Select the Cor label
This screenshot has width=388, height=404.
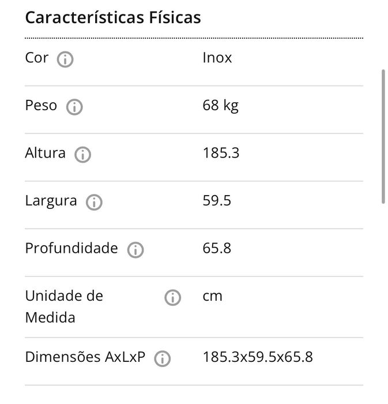click(37, 58)
